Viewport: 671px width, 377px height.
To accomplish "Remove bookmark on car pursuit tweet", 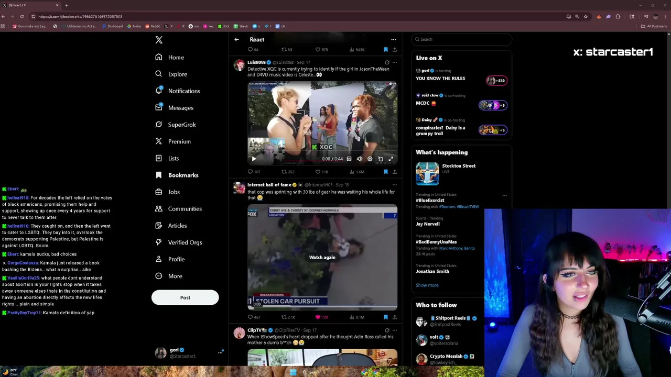I will 385,317.
